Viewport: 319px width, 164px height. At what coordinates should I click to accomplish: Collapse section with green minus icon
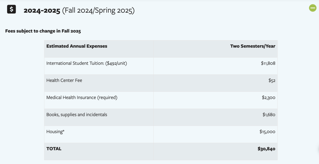(x=313, y=8)
